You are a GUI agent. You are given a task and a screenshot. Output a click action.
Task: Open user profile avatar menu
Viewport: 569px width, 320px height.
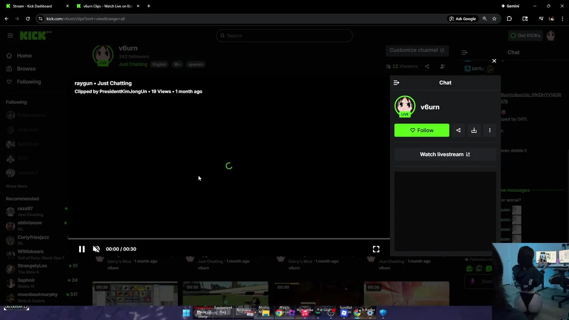point(551,36)
